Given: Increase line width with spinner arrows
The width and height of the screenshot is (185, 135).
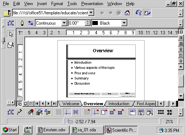Looking at the screenshot, I should pos(88,21).
